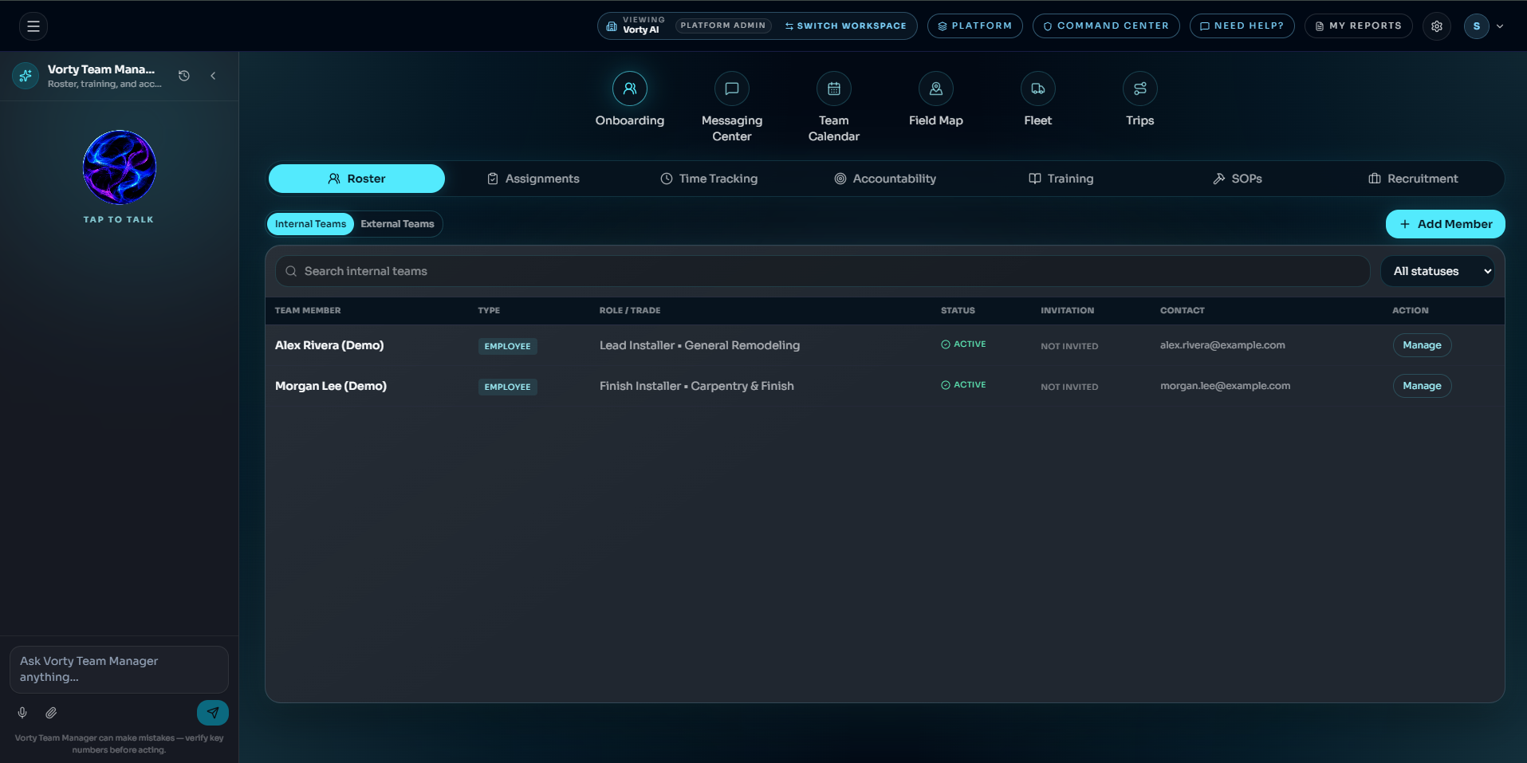The height and width of the screenshot is (763, 1527).
Task: Click morgan.lee@example.com contact
Action: [x=1225, y=386]
